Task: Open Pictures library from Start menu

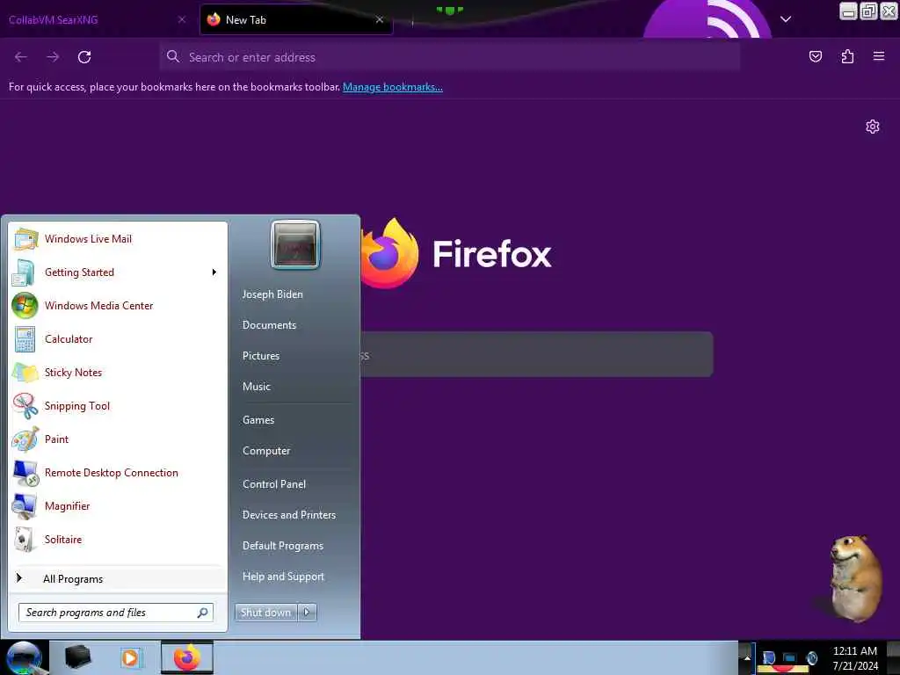Action: tap(260, 356)
